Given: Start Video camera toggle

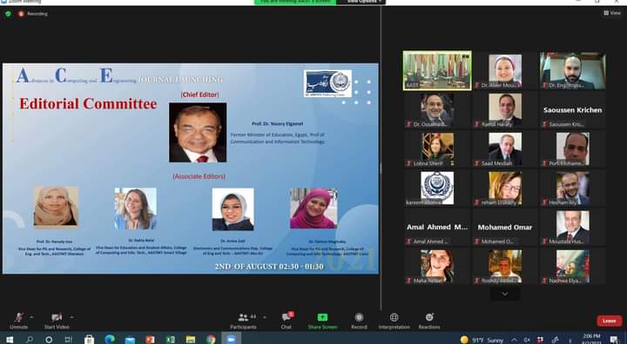Looking at the screenshot, I should click(x=57, y=321).
